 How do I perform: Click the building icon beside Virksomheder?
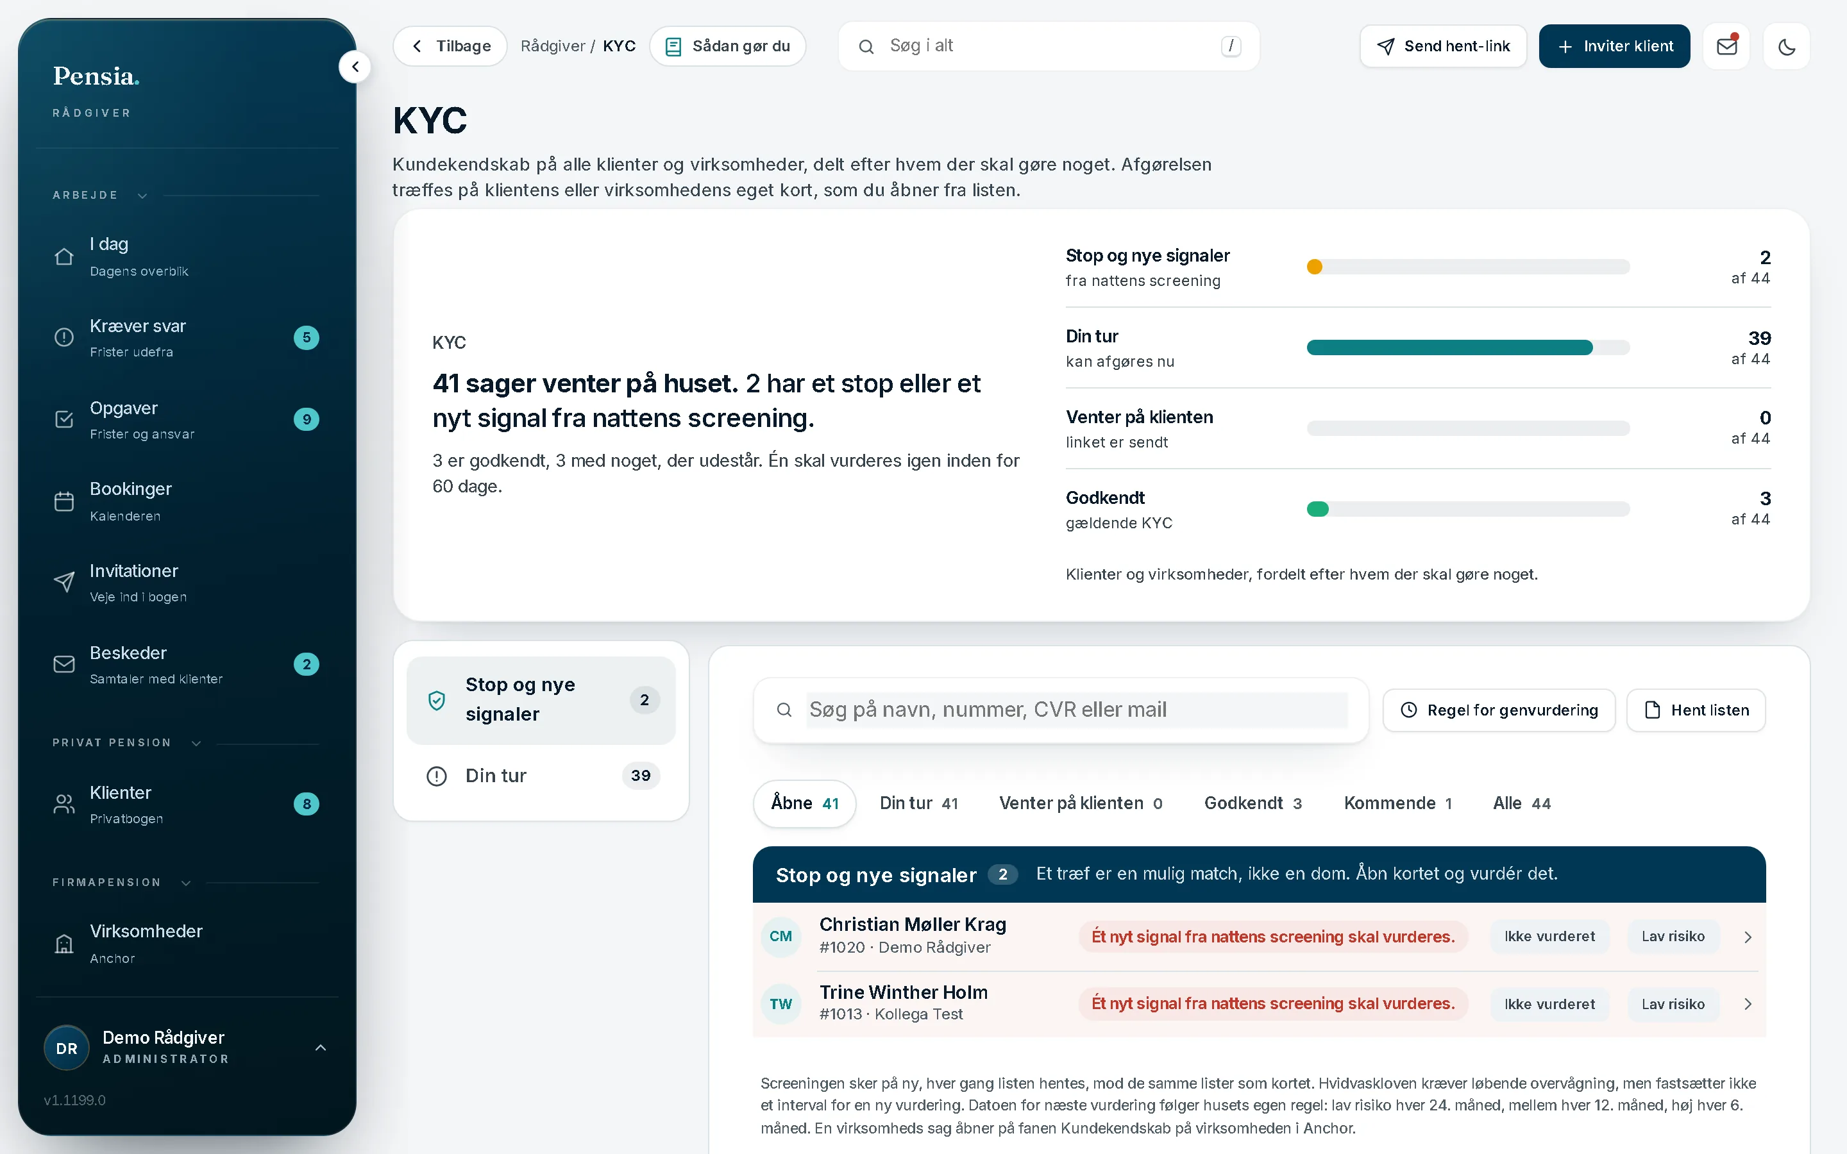(64, 943)
